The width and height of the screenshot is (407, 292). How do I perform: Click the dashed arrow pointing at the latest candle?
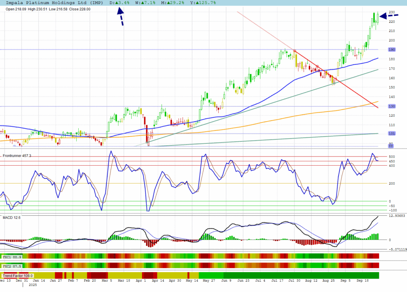click(389, 15)
